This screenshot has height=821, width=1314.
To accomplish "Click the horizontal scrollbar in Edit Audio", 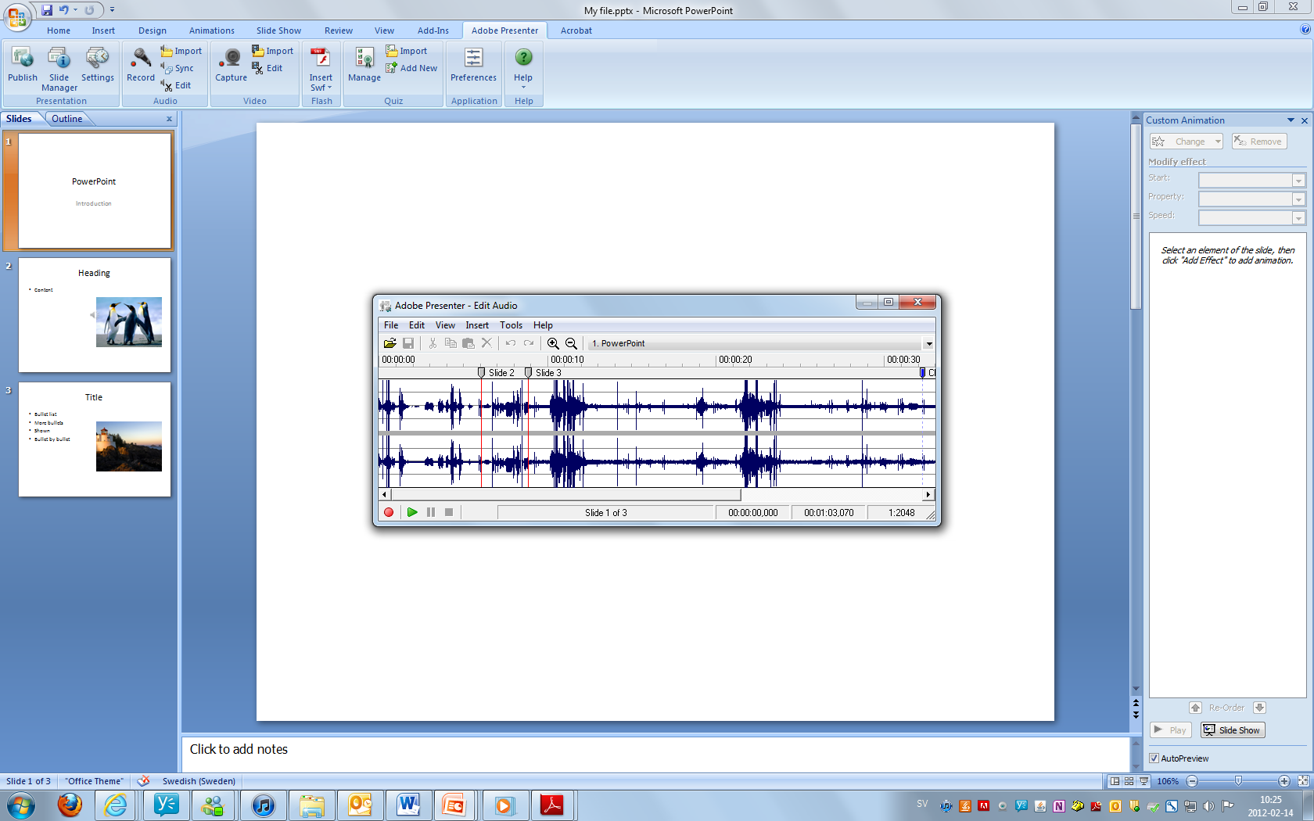I will point(565,494).
